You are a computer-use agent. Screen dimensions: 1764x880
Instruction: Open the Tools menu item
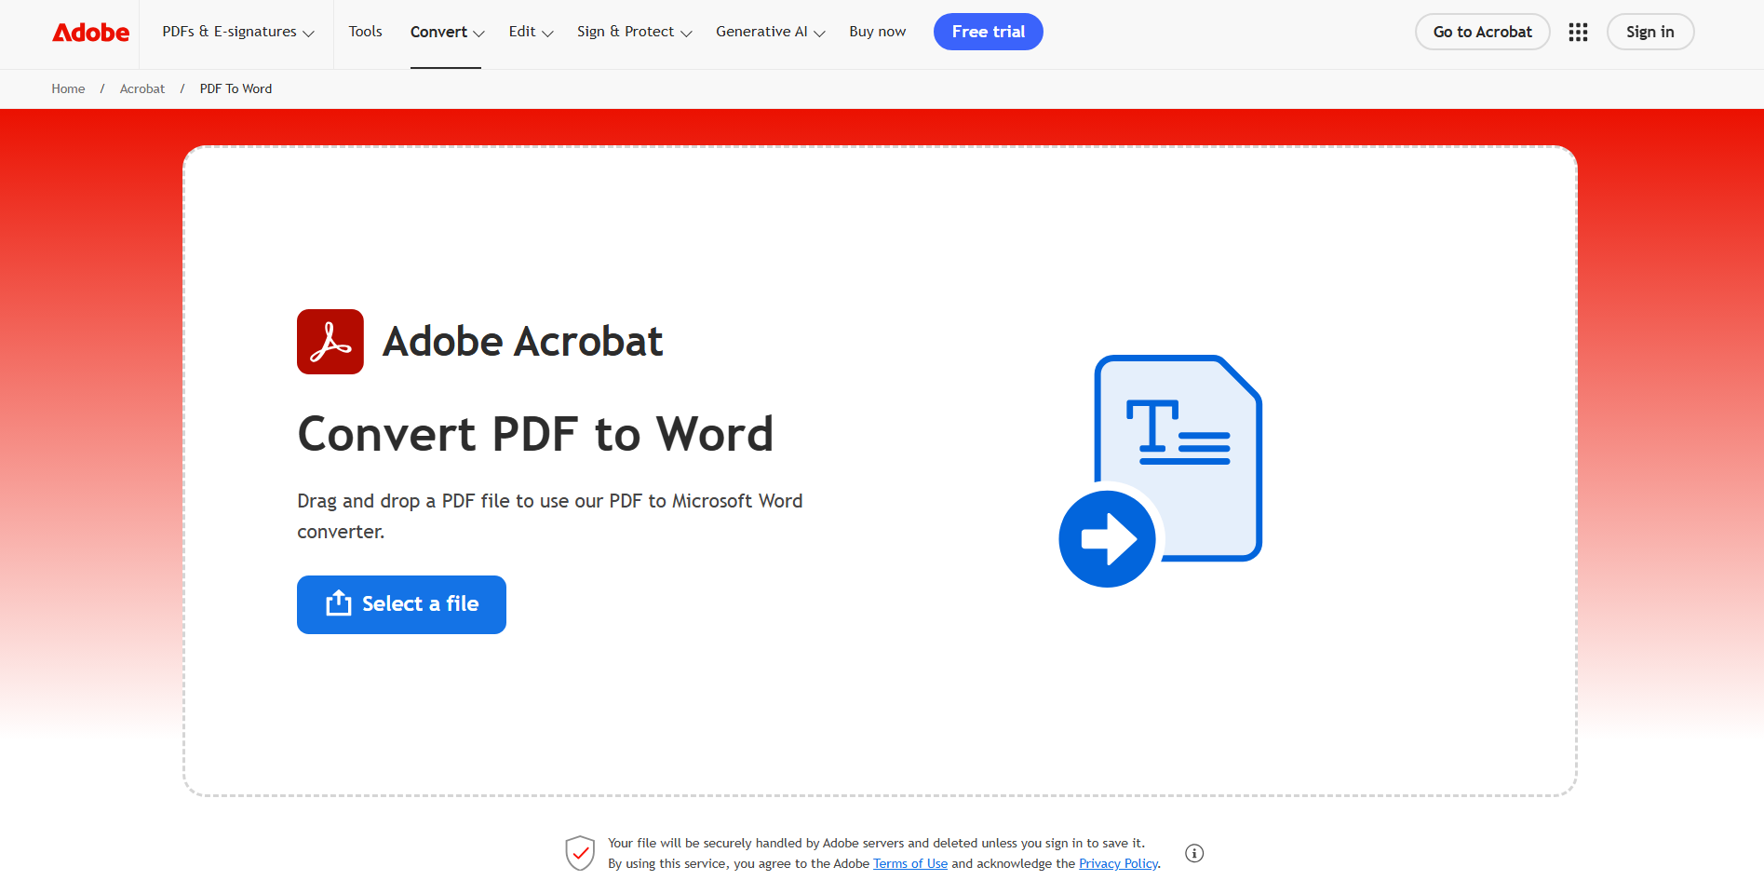click(x=365, y=32)
